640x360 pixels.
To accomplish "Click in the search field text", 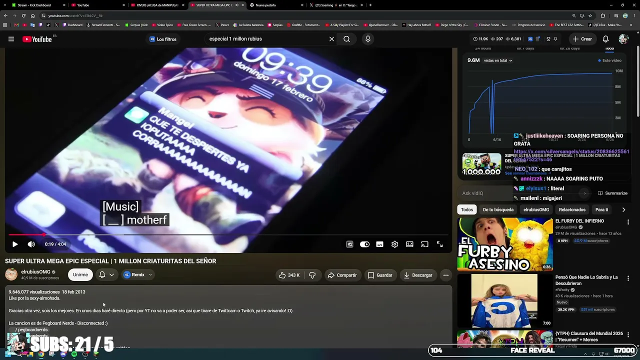I will coord(265,39).
